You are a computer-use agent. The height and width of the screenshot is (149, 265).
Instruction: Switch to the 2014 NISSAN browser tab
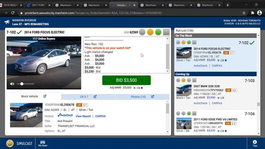[11, 5]
